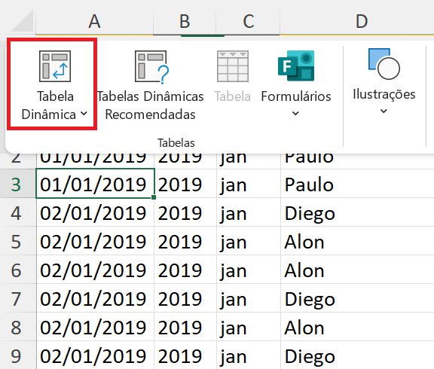Viewport: 434px width, 369px height.
Task: Click cell D8 with Alon
Action: pos(357,328)
